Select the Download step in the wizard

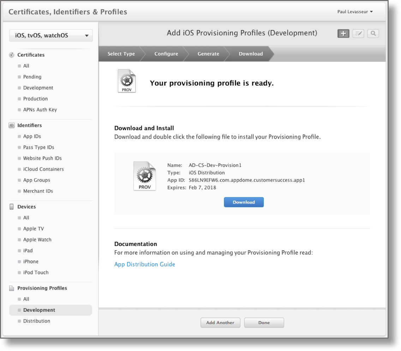(x=251, y=54)
